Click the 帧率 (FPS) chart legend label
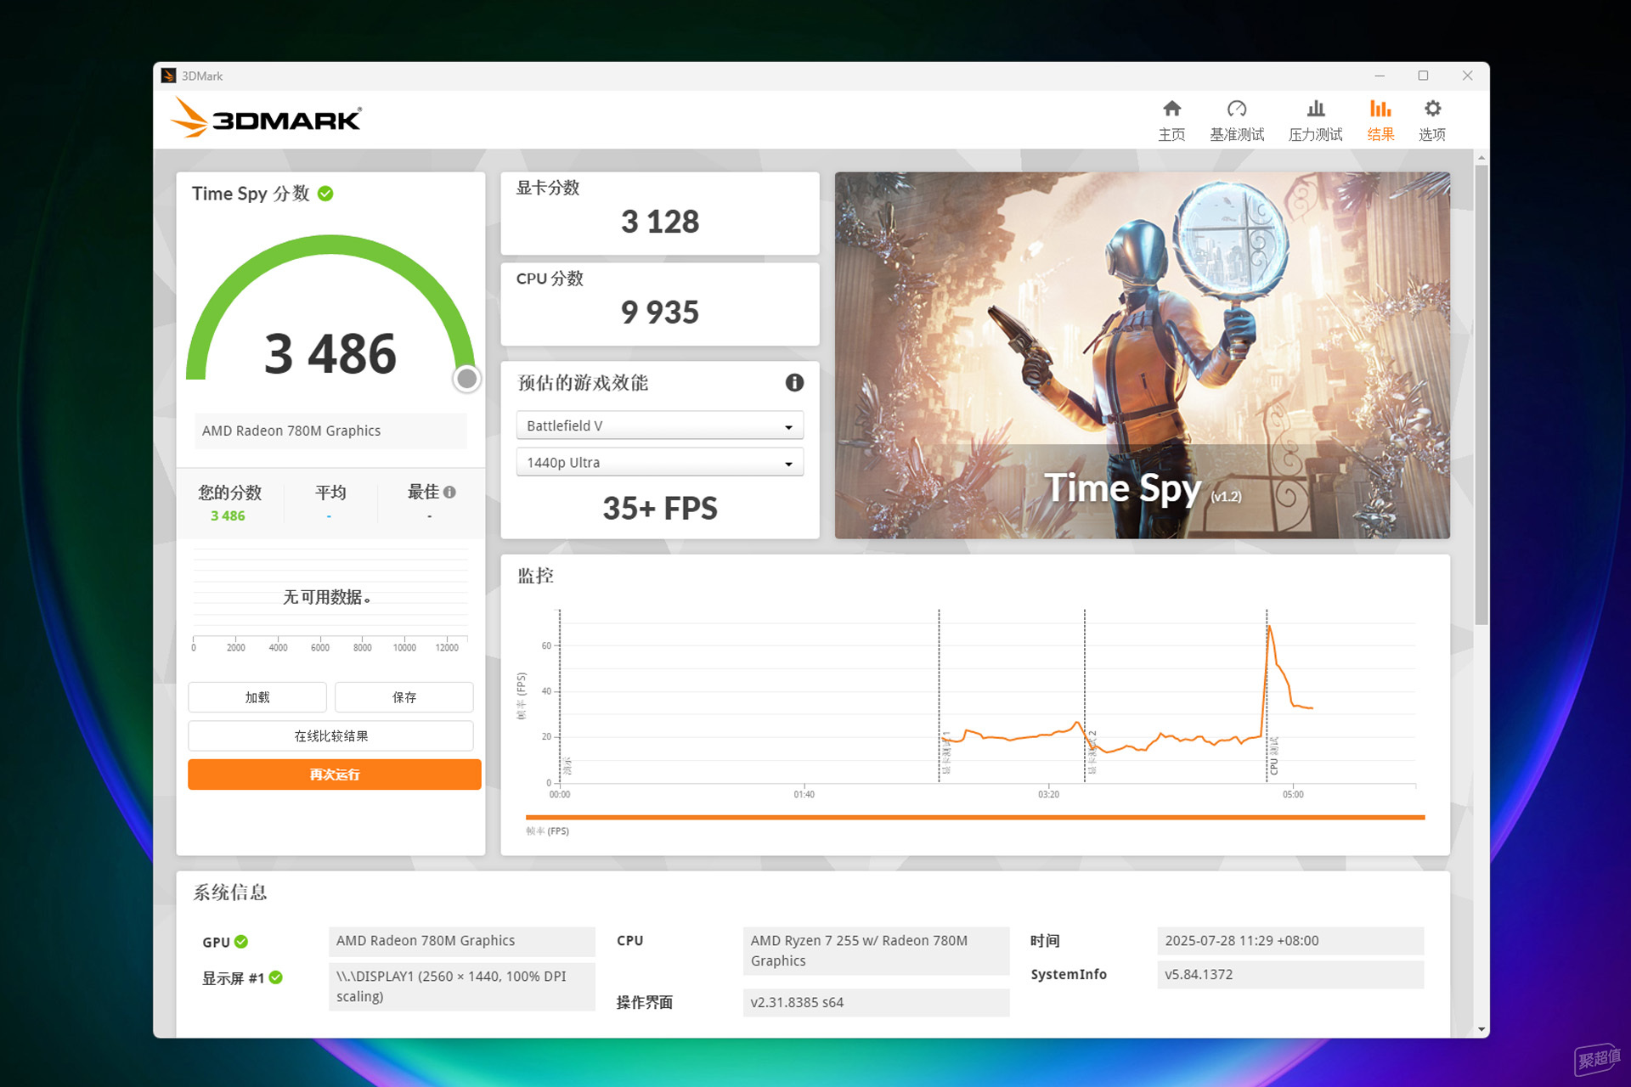This screenshot has height=1087, width=1631. tap(547, 831)
